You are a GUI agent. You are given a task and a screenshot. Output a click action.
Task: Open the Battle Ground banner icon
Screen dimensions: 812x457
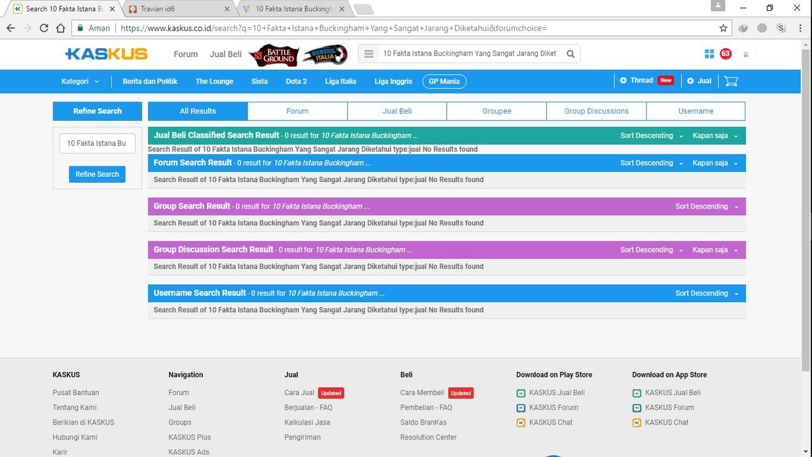(273, 55)
